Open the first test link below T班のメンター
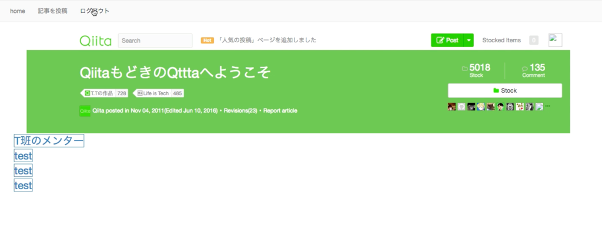Screen dimensions: 602x242 [x=23, y=156]
